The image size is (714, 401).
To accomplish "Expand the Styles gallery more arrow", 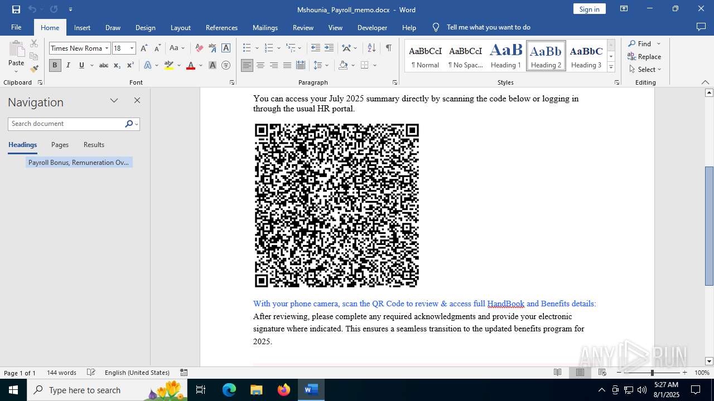I will coord(611,67).
